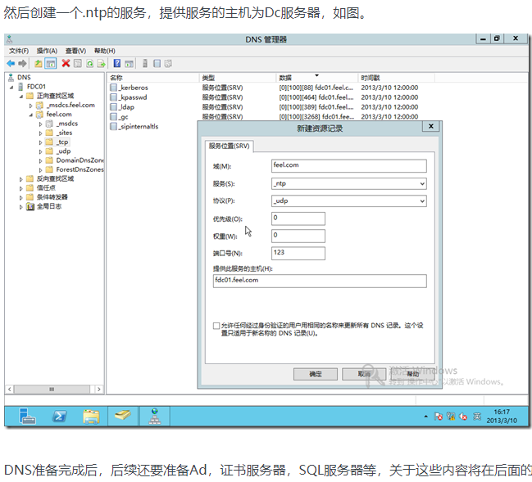Launch PowerShell from the taskbar
This screenshot has height=482, width=532.
(x=60, y=417)
